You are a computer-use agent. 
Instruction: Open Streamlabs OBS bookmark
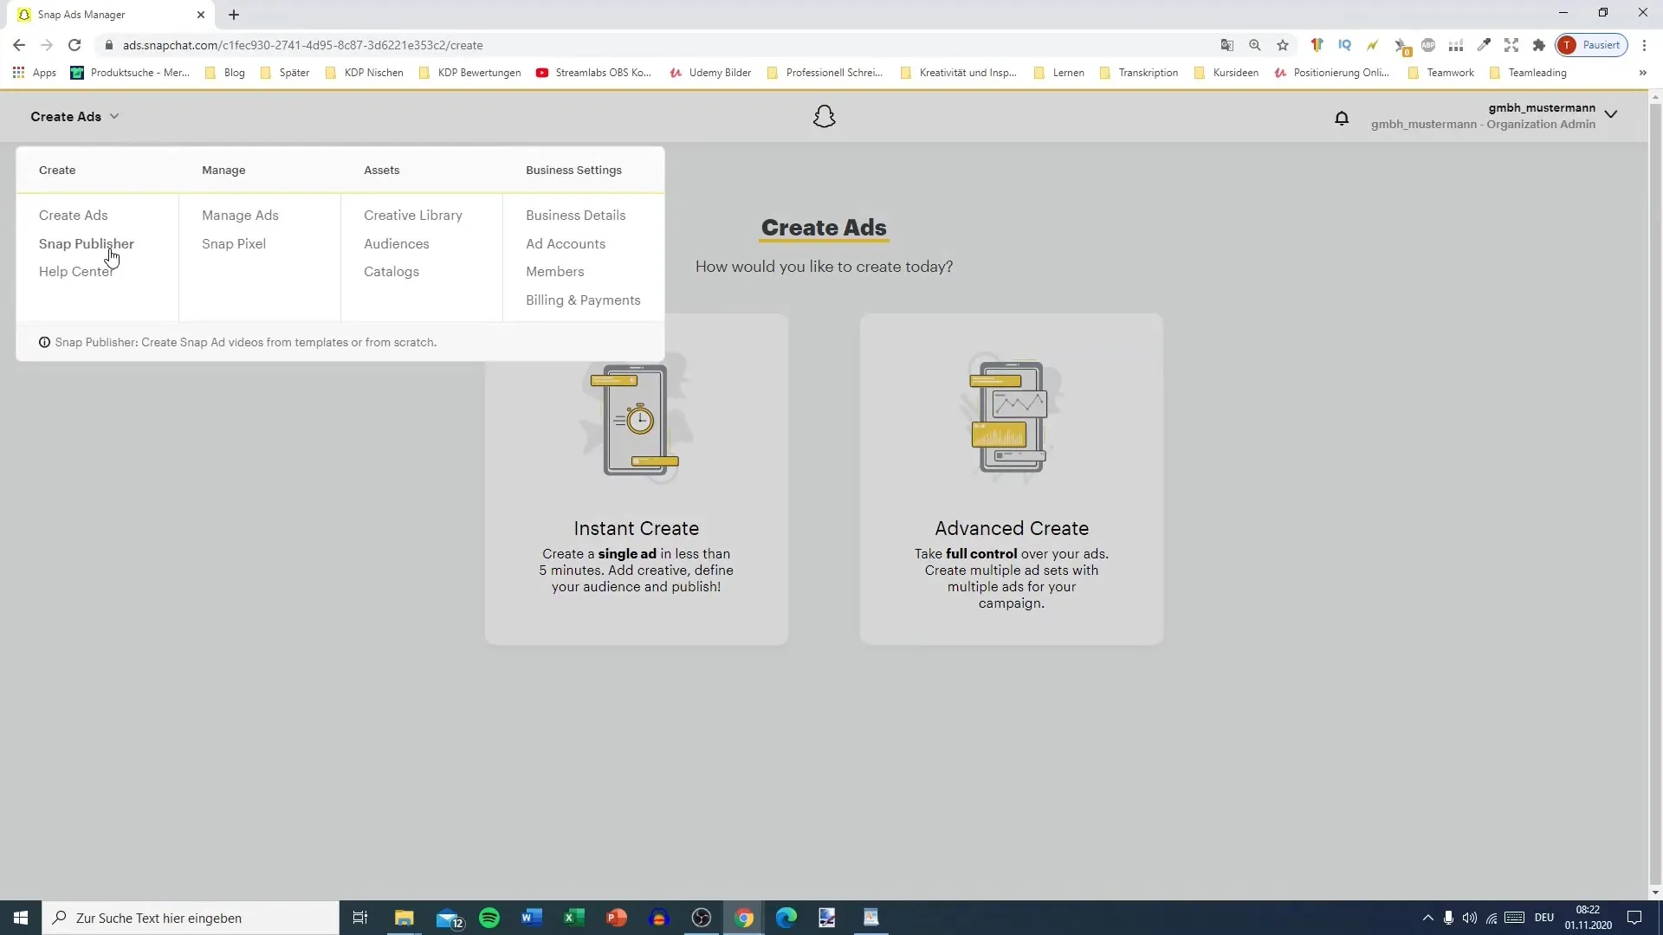coord(593,73)
